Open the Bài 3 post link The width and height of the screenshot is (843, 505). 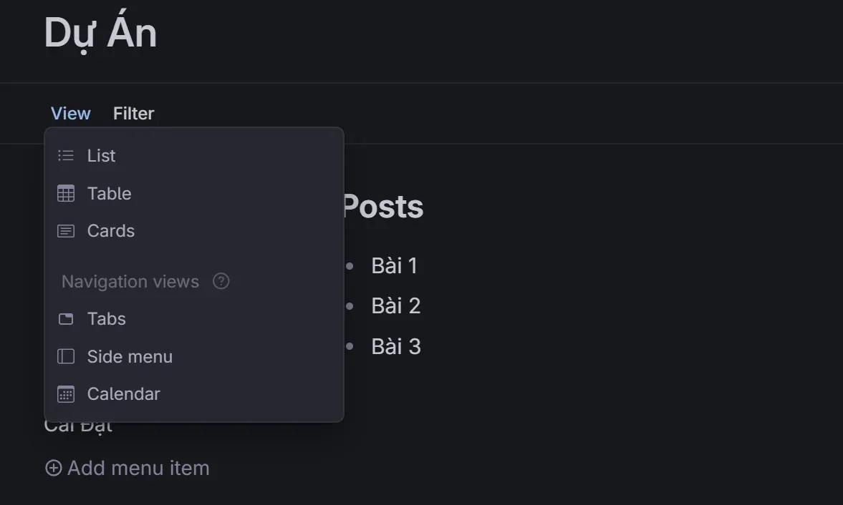pyautogui.click(x=395, y=346)
